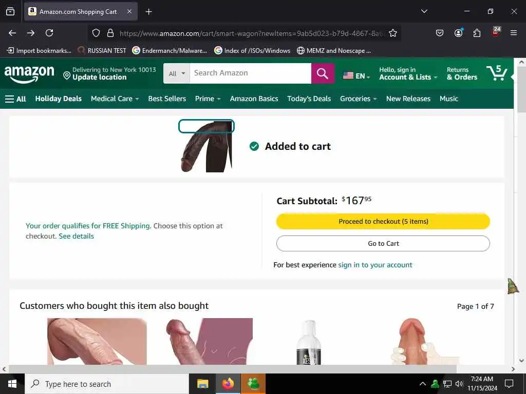526x394 pixels.
Task: Open New Releases in the nav bar
Action: coord(408,99)
